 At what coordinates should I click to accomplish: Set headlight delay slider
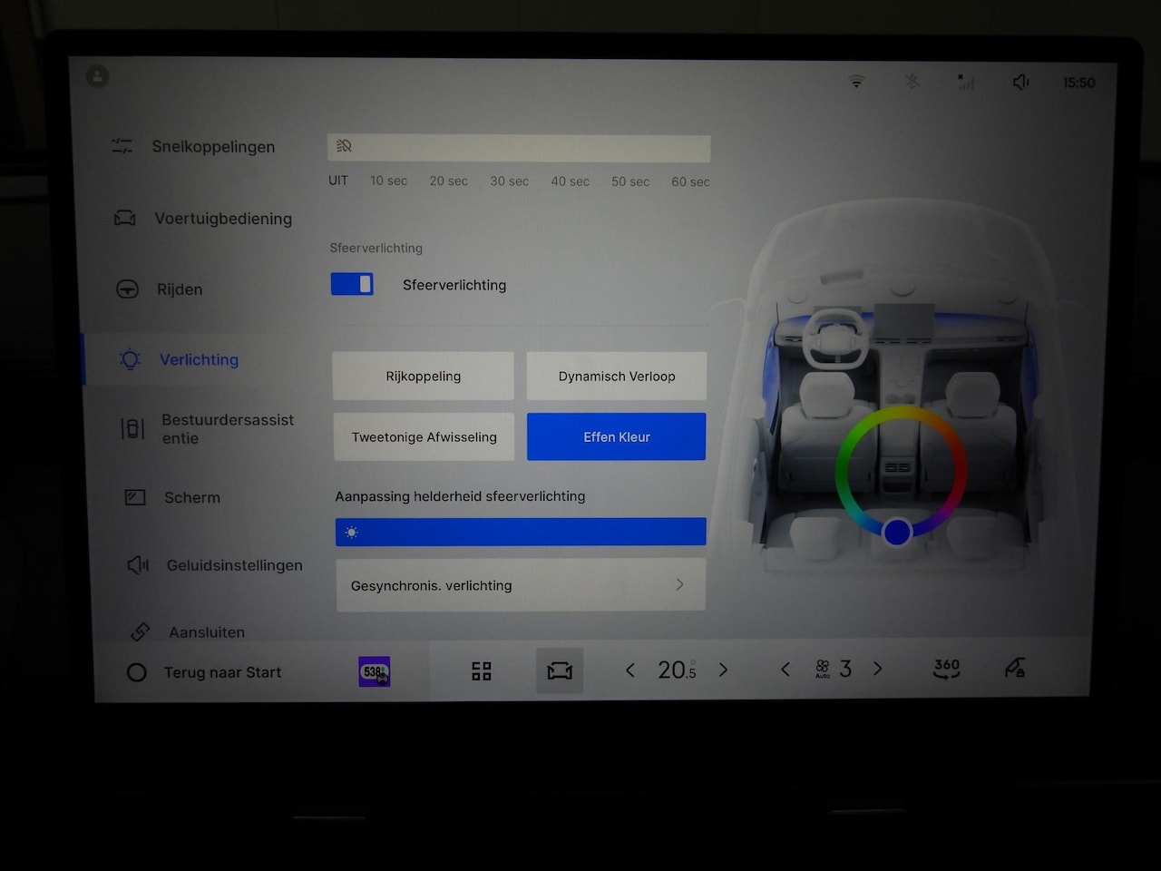519,147
